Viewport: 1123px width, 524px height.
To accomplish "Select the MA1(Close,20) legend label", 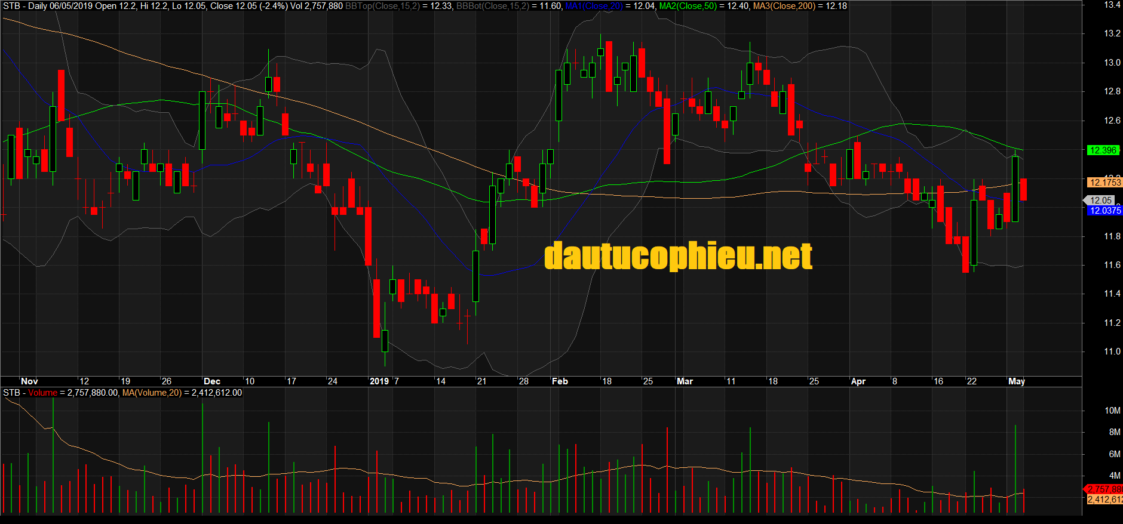I will [594, 6].
